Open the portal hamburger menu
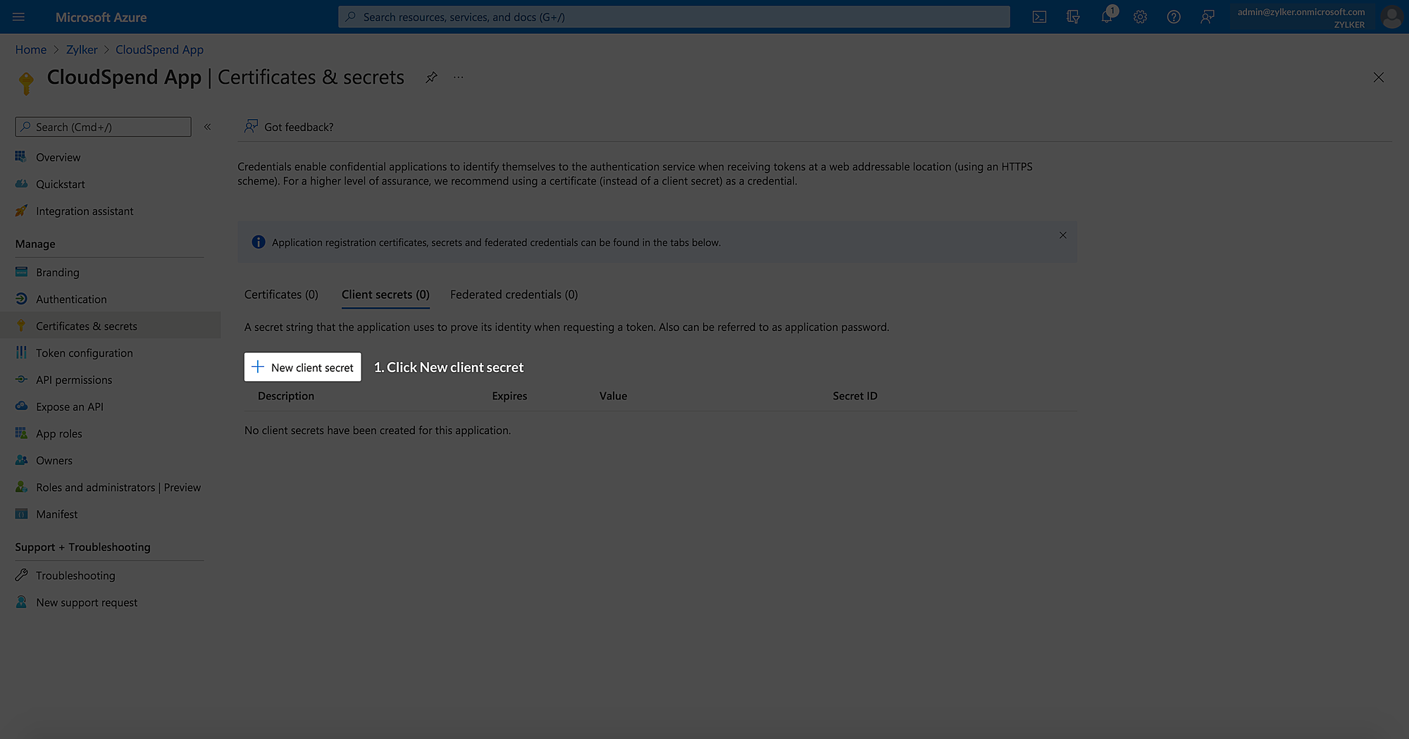The height and width of the screenshot is (739, 1409). 18,16
